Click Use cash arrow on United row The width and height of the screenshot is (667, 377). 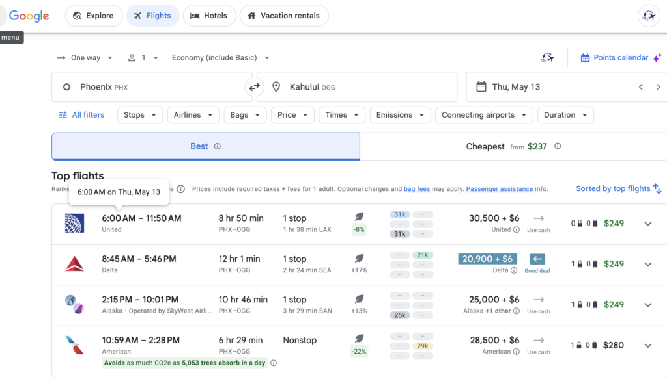(539, 218)
